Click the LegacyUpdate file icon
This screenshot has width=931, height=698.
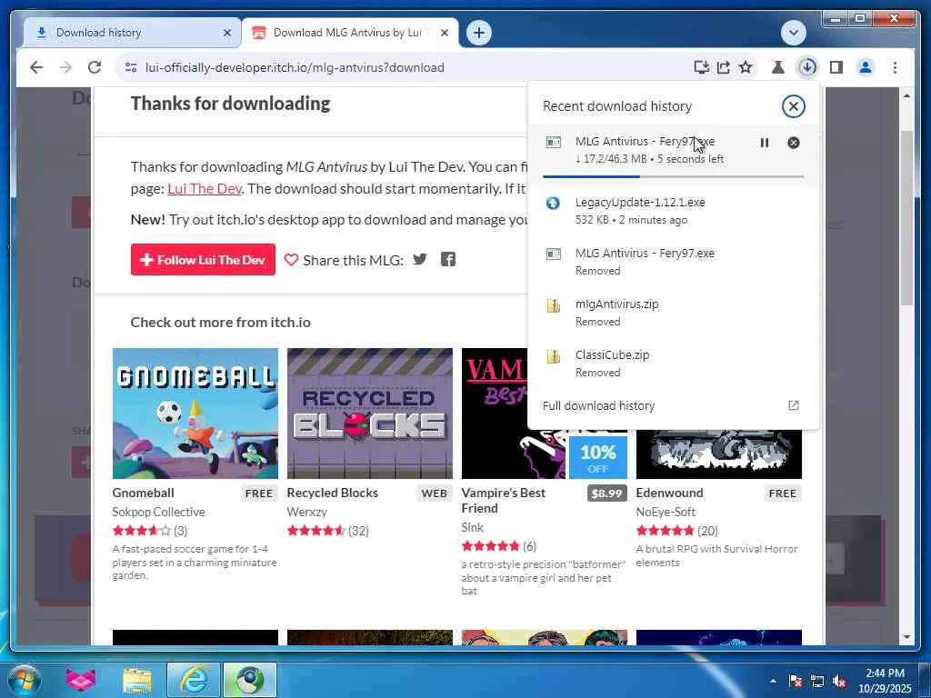click(x=553, y=203)
